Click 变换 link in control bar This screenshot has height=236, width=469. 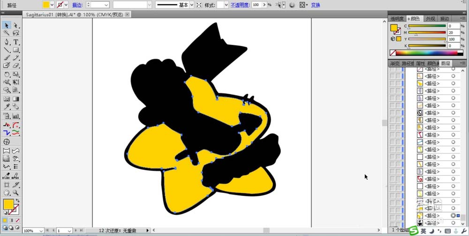point(316,5)
